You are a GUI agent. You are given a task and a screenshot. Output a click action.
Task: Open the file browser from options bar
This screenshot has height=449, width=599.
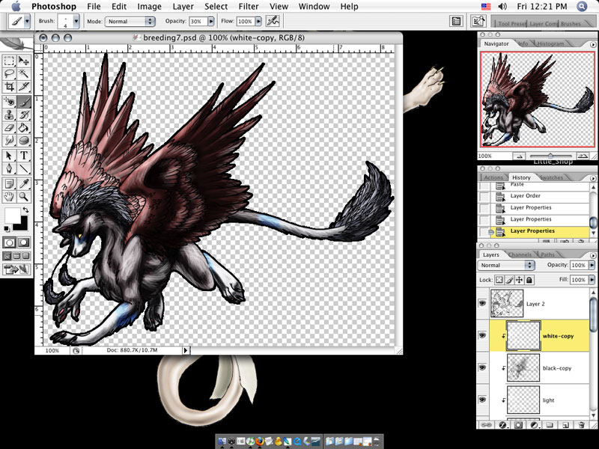click(478, 21)
